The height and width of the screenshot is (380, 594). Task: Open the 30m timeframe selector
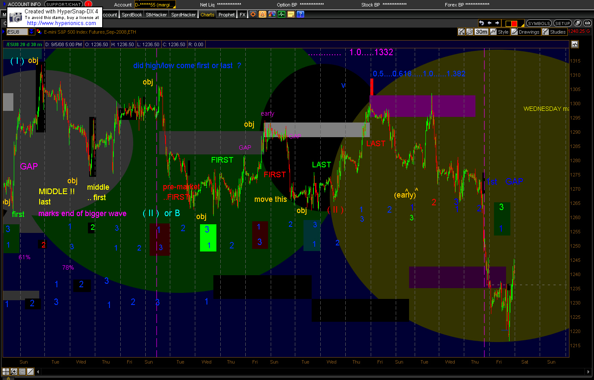[x=481, y=31]
